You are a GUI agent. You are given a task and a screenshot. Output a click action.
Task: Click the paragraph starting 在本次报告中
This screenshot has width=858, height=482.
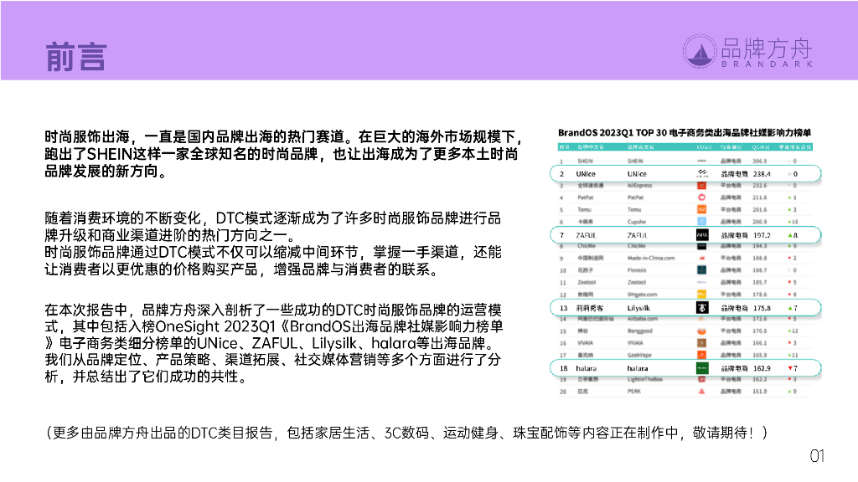[274, 343]
